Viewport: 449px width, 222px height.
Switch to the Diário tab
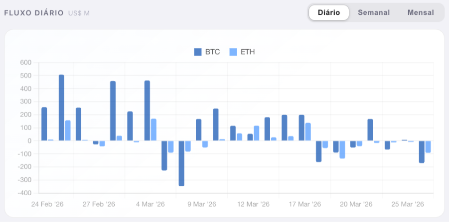click(x=328, y=13)
